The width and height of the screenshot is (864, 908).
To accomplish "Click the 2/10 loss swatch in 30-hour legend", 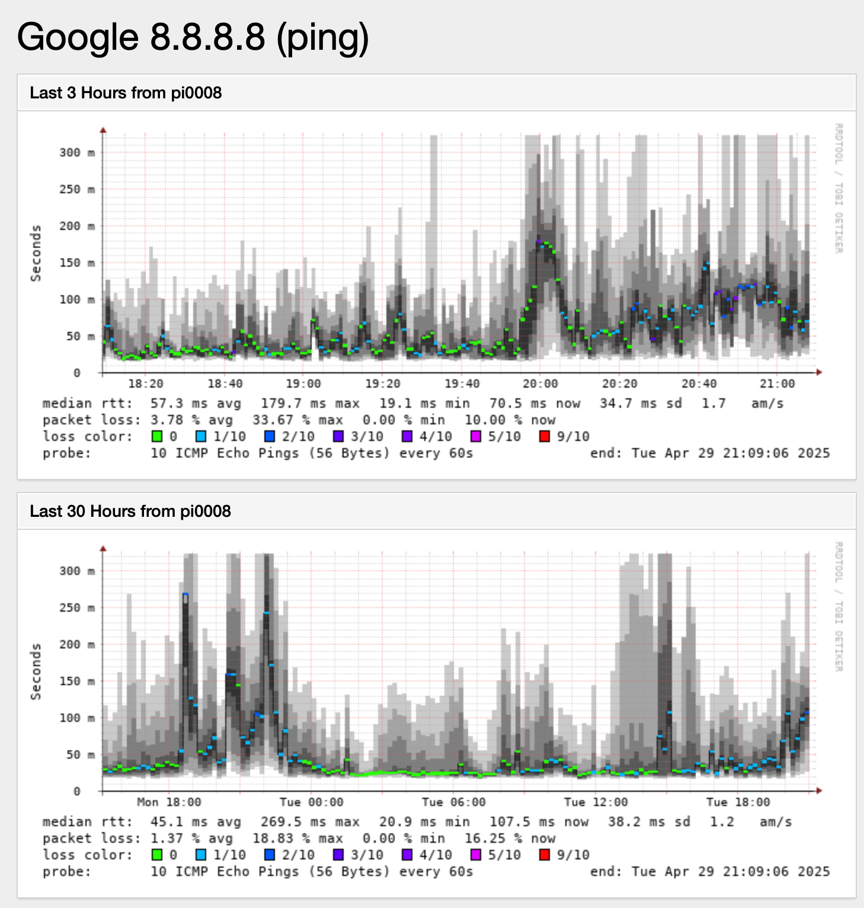I will coord(270,855).
